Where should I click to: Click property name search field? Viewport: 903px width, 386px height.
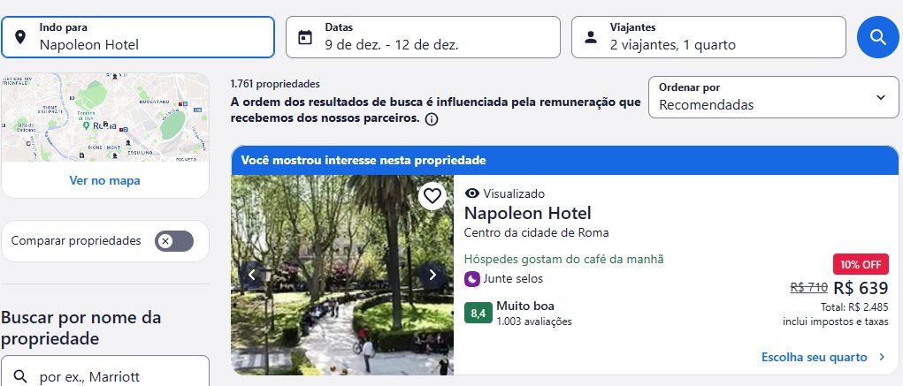[x=105, y=374]
